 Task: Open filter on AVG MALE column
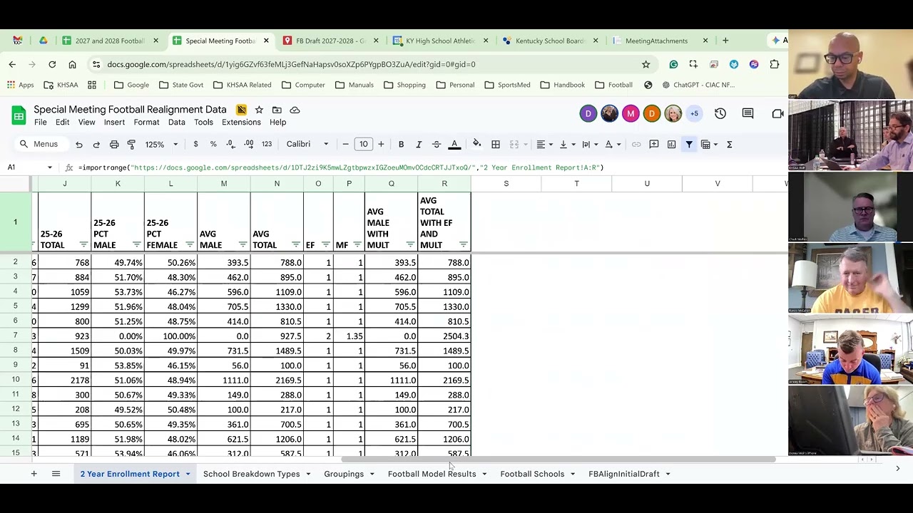tap(243, 245)
